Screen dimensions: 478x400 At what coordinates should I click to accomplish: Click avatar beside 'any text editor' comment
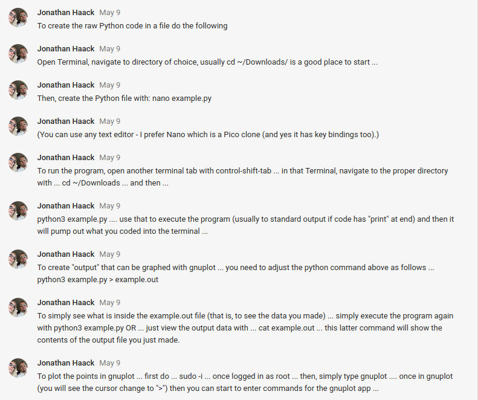[18, 126]
